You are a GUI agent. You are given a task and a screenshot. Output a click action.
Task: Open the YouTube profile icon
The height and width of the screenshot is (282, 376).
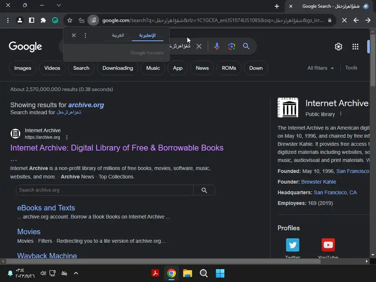coord(328,245)
